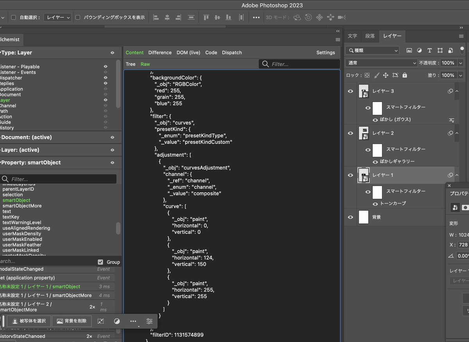Click the align right edges icon

[x=178, y=17]
